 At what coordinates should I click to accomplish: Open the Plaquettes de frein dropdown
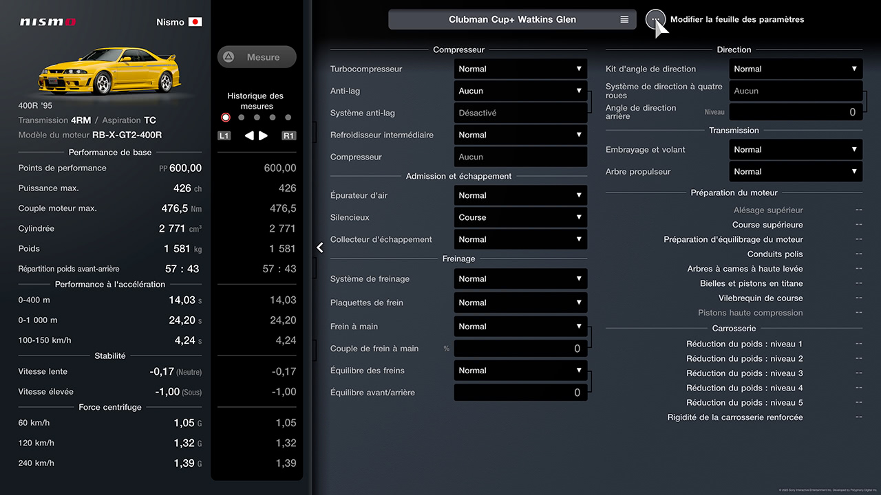coord(520,302)
